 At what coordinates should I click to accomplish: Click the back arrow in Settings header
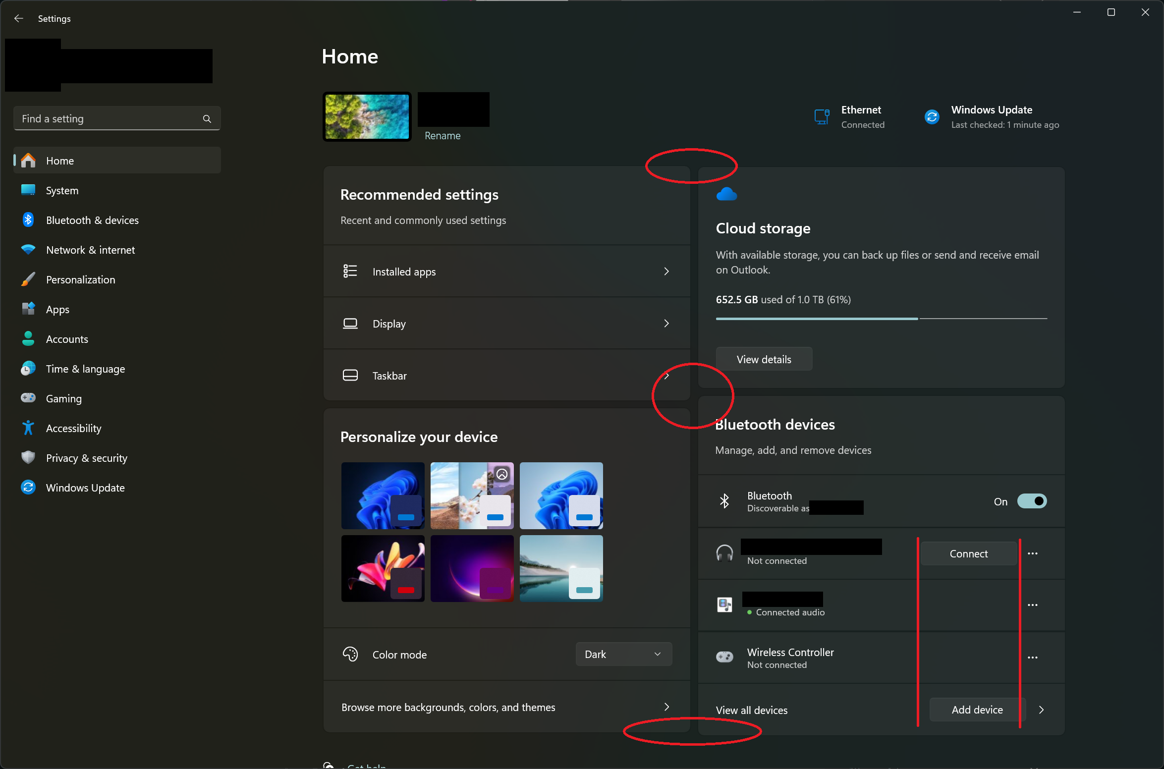pos(19,18)
